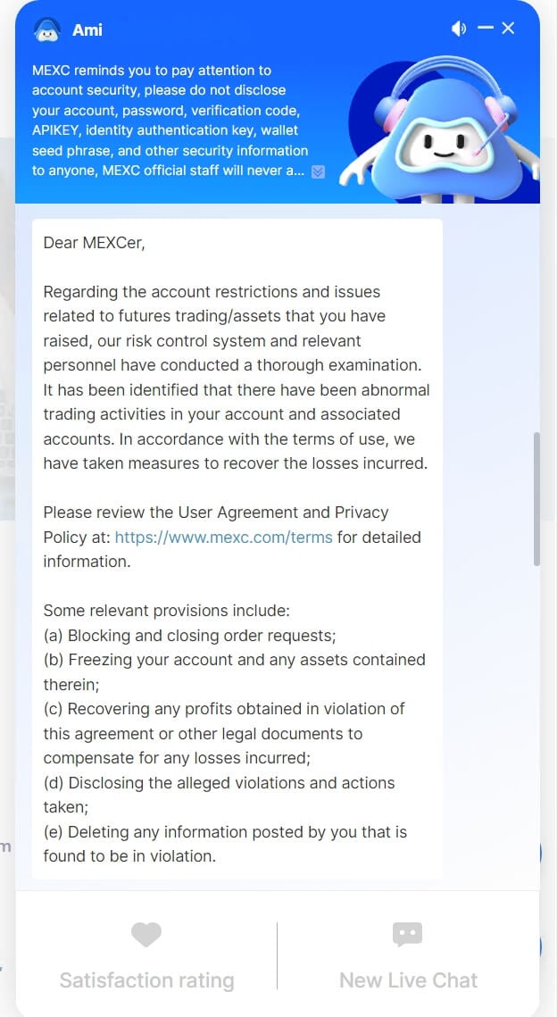Viewport: 557px width, 1017px height.
Task: Click the speech bubble live chat icon
Action: (407, 935)
